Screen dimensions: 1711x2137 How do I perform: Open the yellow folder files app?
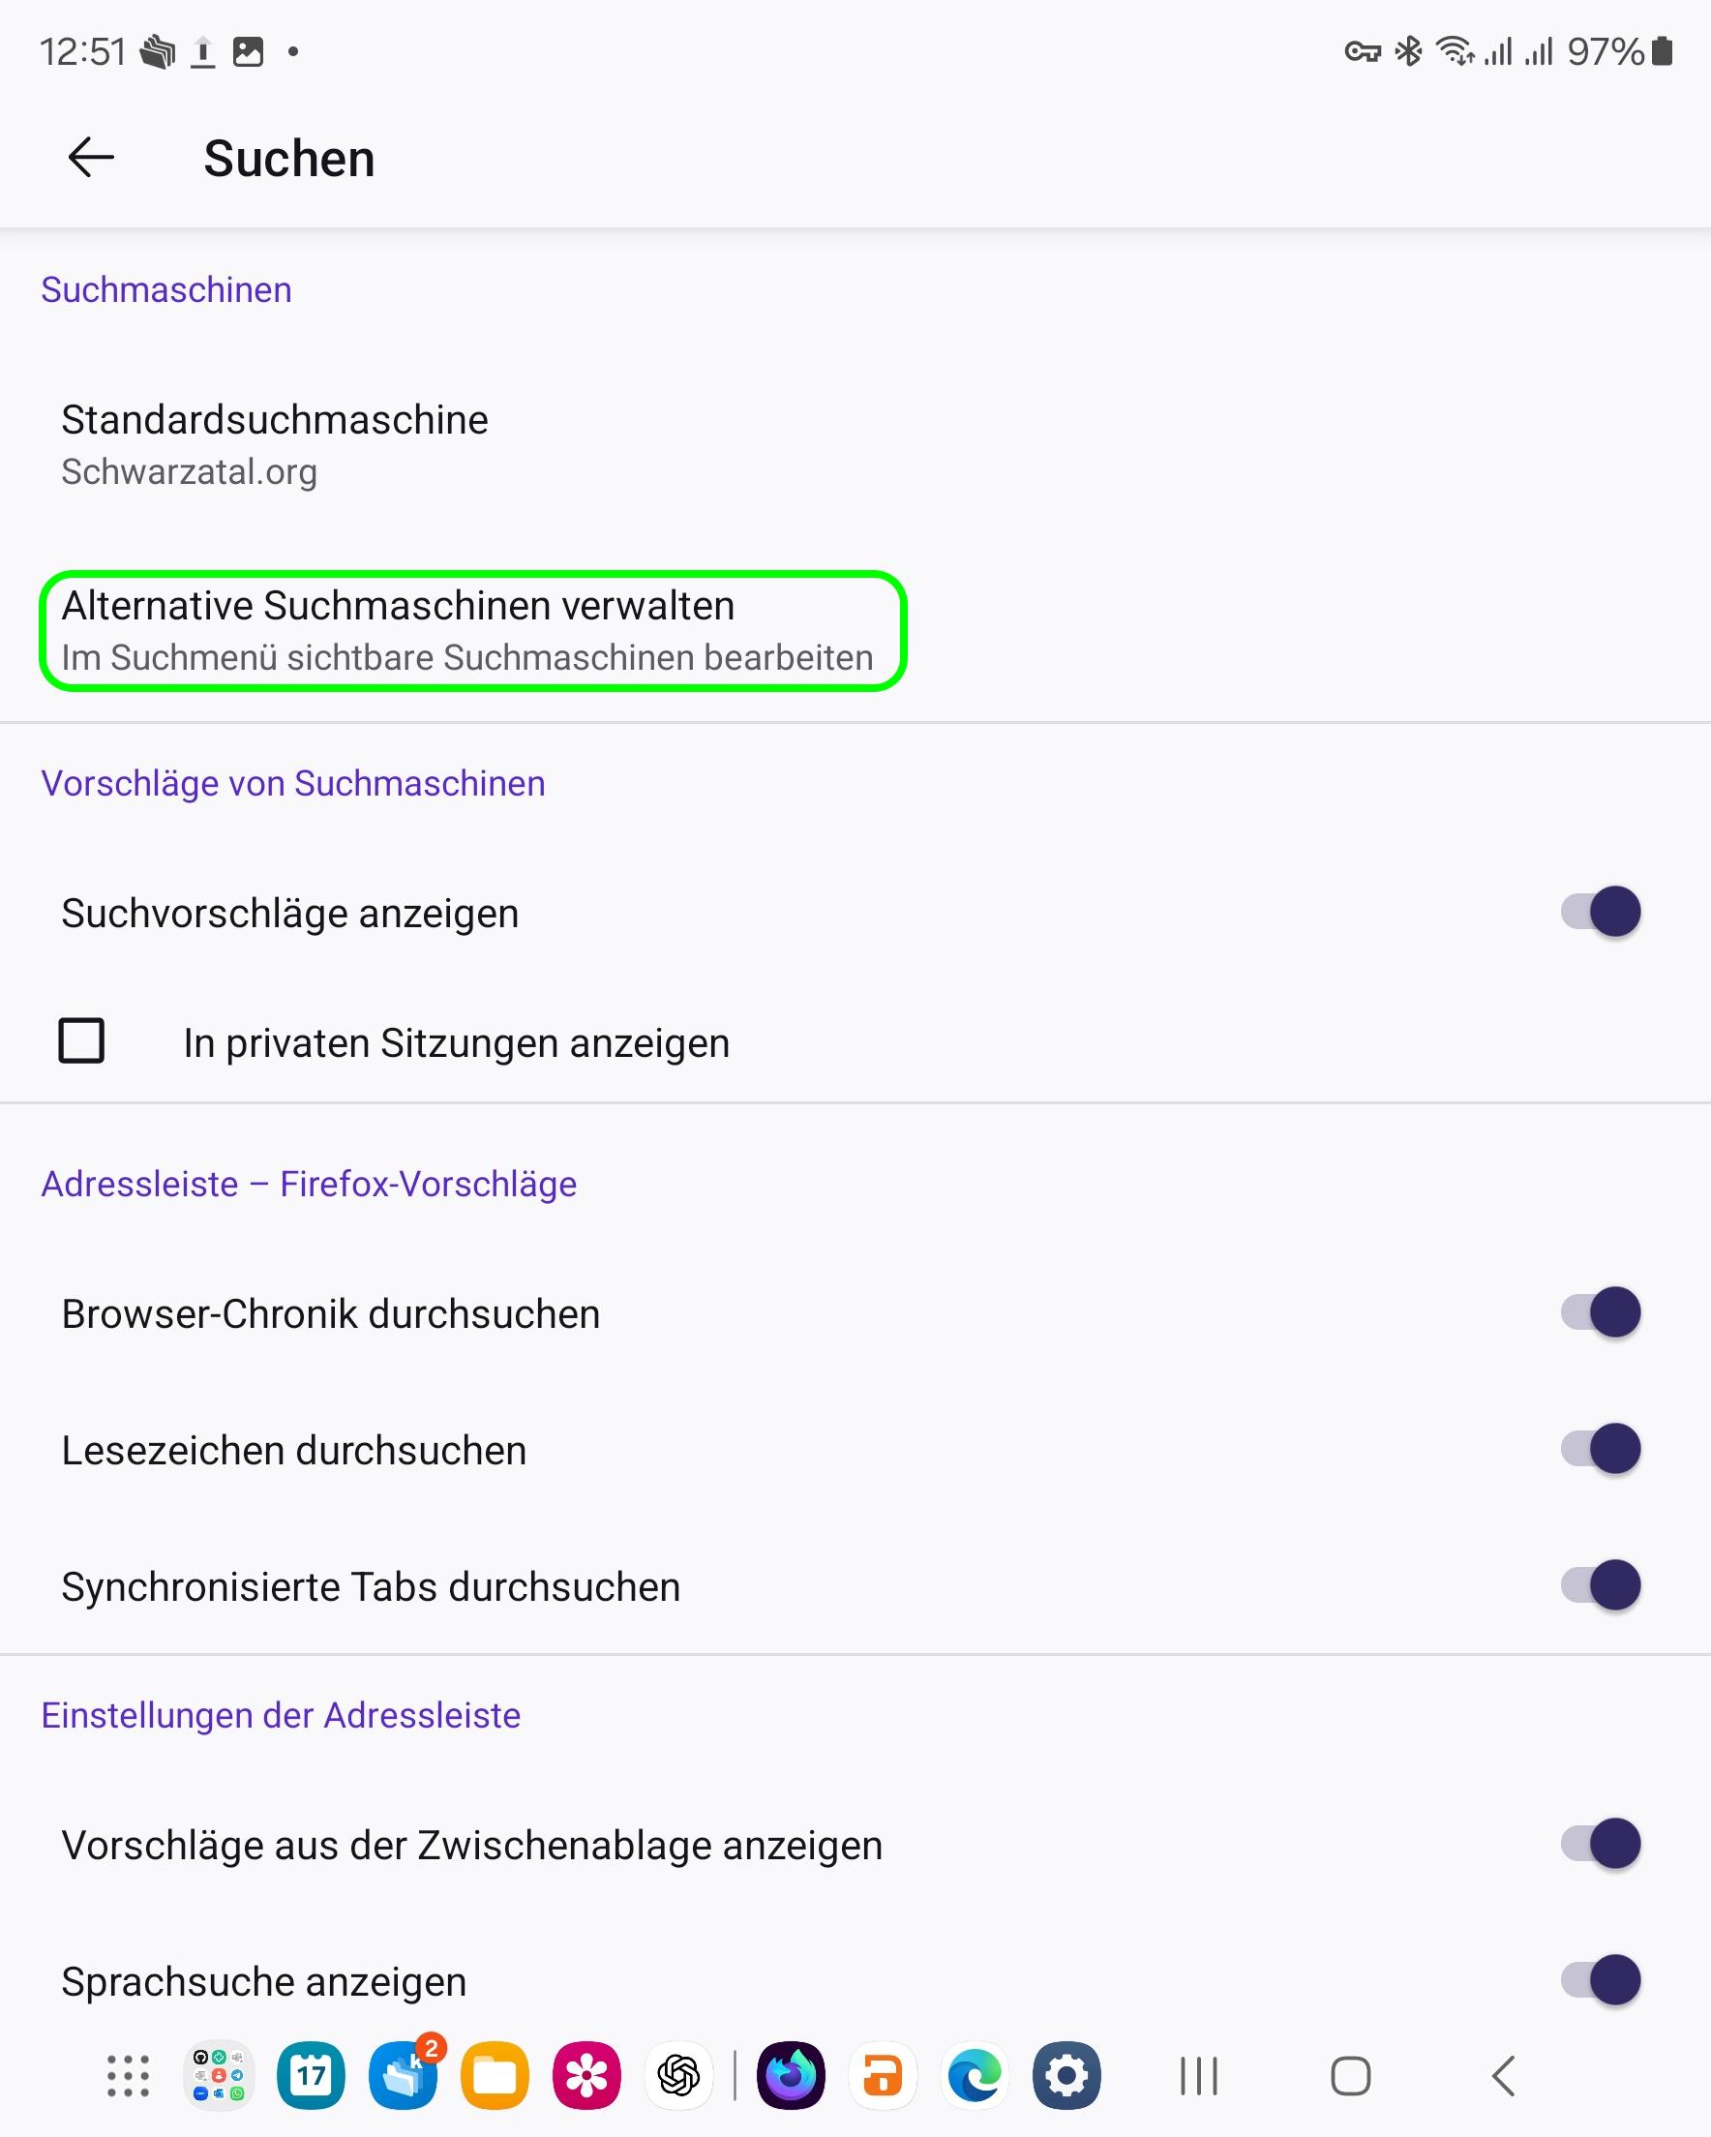coord(495,2076)
